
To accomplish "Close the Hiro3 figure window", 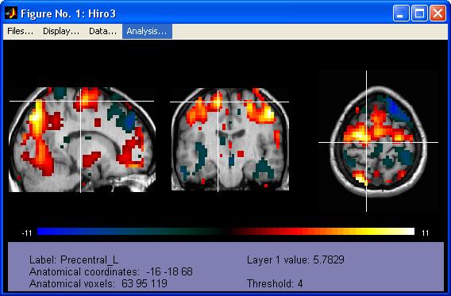I will pos(438,13).
